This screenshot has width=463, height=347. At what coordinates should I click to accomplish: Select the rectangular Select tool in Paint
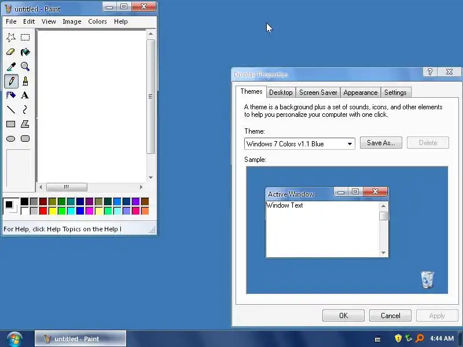[25, 37]
